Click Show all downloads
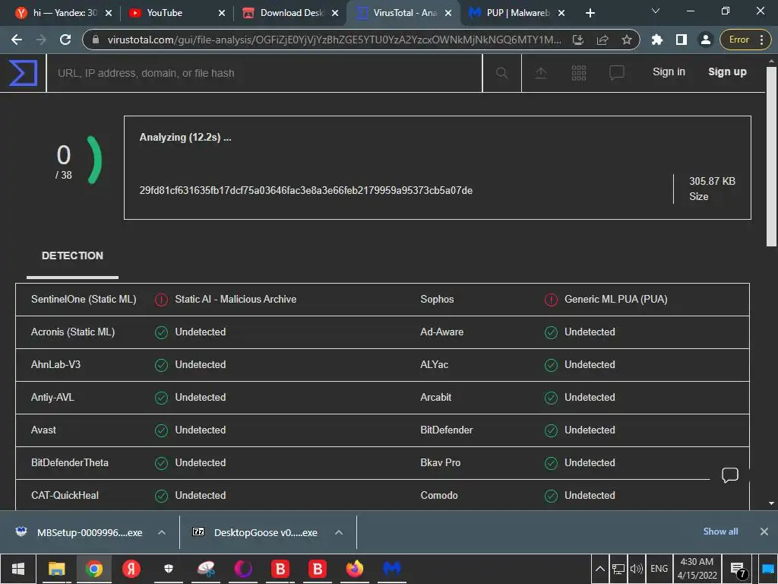This screenshot has width=778, height=584. (x=720, y=532)
